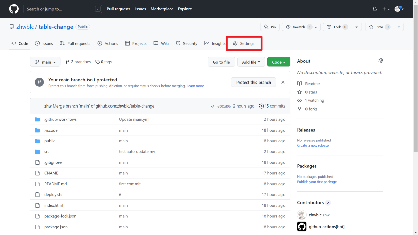Click the README.md file icon
Screen dimensions: 418x235
[x=38, y=184]
